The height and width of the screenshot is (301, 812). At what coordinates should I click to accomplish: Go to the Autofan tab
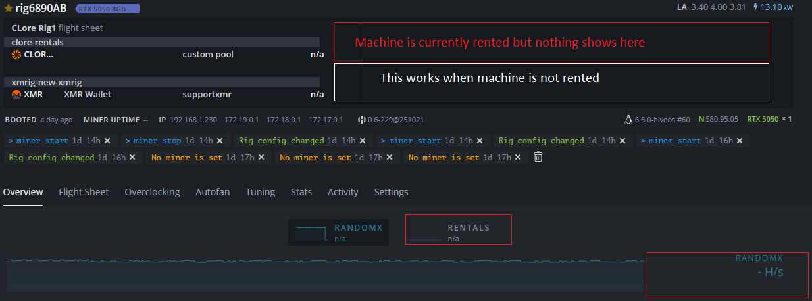tap(213, 192)
